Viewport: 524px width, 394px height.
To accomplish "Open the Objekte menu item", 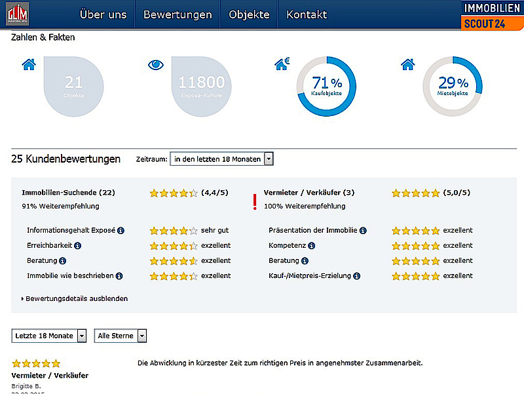I will [x=249, y=14].
